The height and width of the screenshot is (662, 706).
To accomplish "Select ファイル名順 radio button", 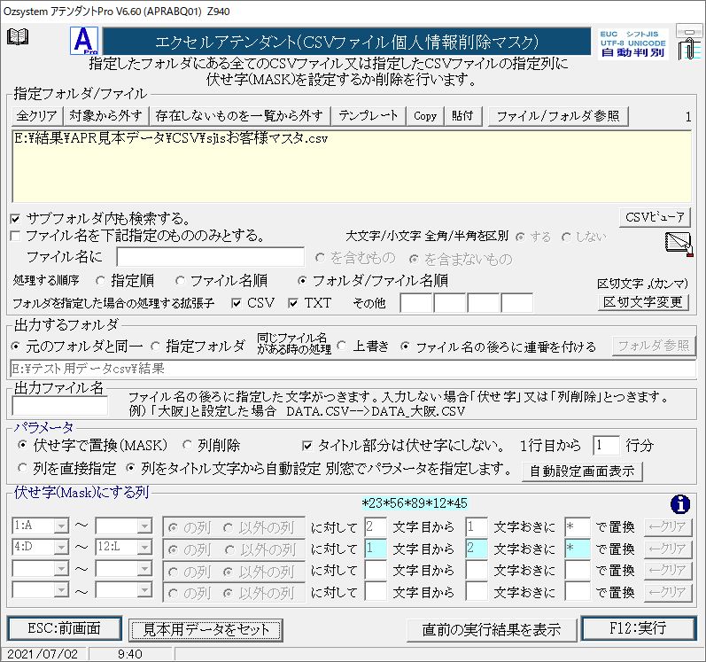I will 180,281.
